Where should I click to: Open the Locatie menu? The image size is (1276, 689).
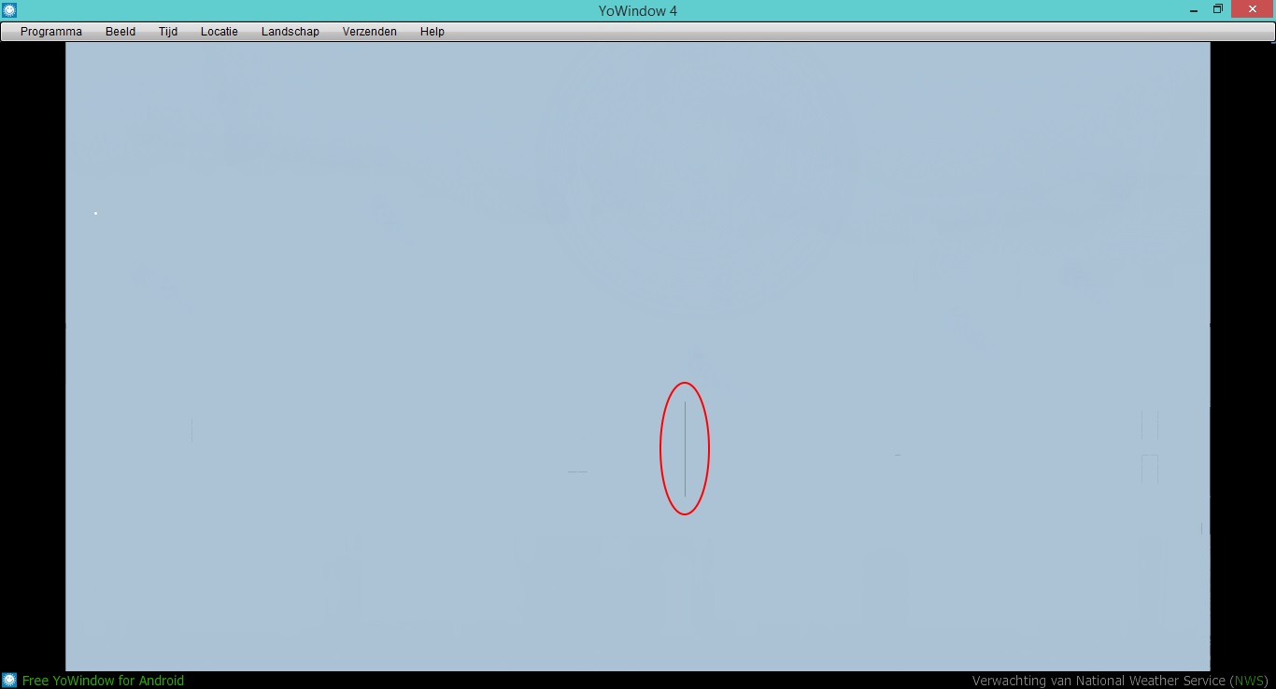(220, 32)
